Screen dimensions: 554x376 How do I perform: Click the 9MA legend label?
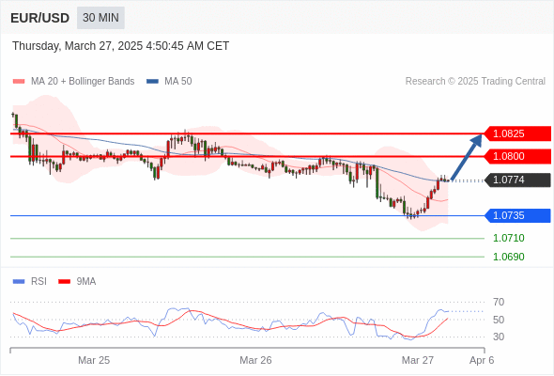[86, 282]
